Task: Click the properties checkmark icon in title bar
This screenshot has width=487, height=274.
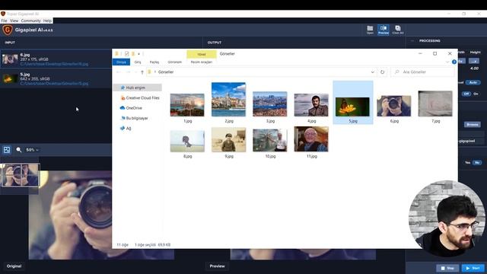Action: (x=126, y=54)
